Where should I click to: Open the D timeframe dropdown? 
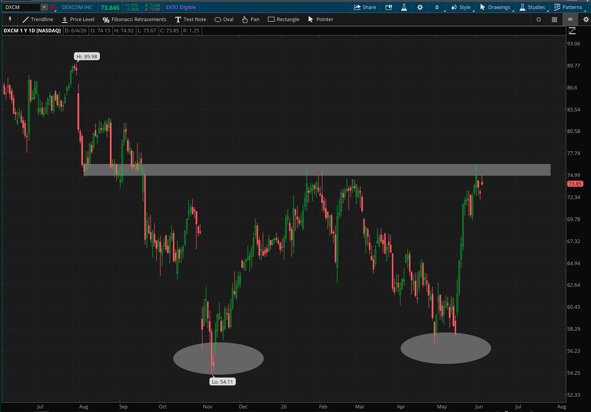(x=437, y=7)
